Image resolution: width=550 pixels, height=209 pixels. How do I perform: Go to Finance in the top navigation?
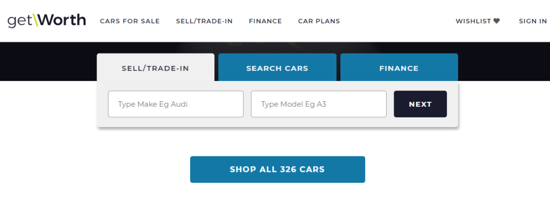tap(265, 21)
